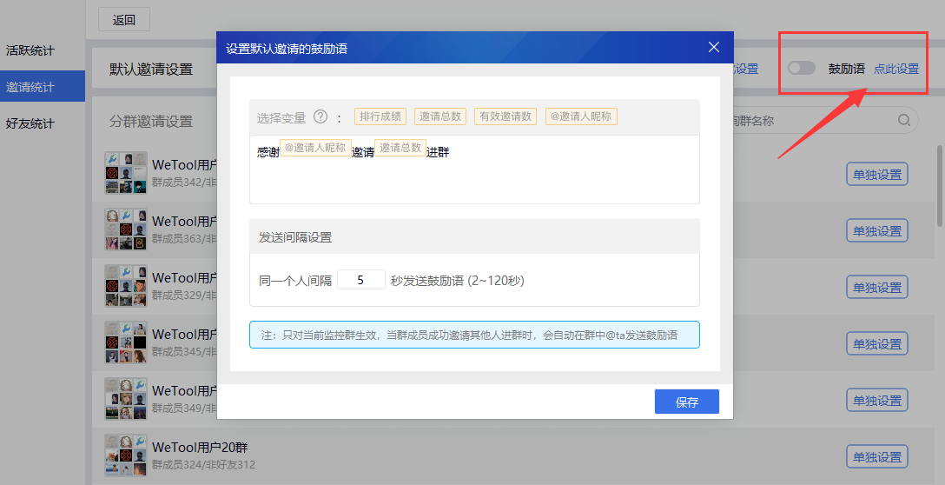
Task: Click the 默认邀请设置 heading
Action: (151, 70)
